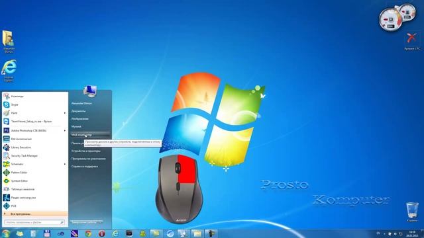
Task: Open Таблица символов (Character Map)
Action: coord(34,189)
